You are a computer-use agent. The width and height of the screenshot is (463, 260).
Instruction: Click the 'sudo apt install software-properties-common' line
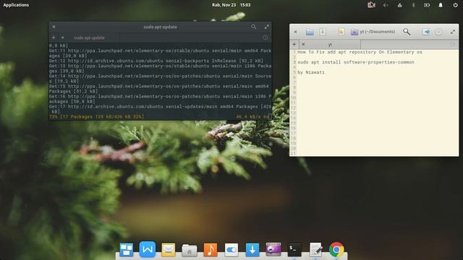(355, 62)
